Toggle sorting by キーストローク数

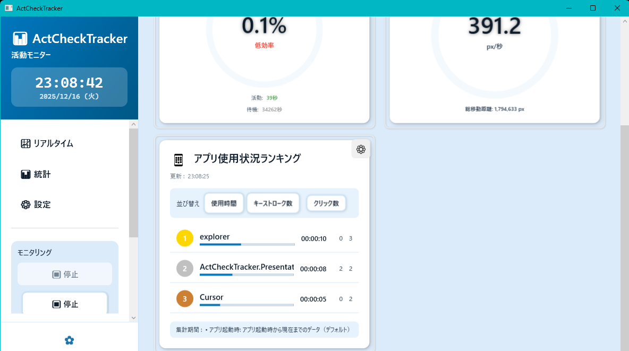273,203
